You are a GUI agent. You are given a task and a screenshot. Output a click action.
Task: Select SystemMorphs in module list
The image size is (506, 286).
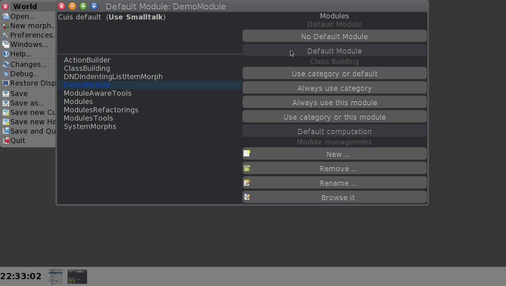pos(150,126)
